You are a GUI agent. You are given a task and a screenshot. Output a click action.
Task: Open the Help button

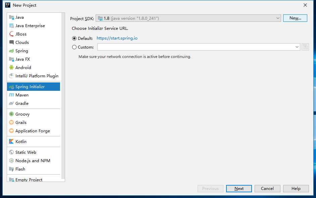(x=296, y=189)
